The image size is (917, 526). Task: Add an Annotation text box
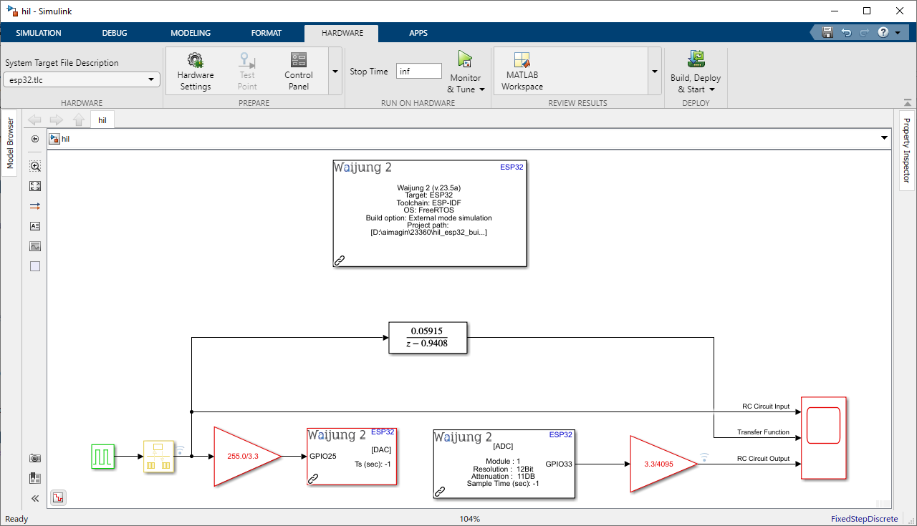coord(35,226)
